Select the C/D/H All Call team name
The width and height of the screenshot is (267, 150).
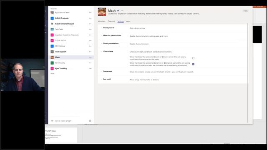[60, 41]
